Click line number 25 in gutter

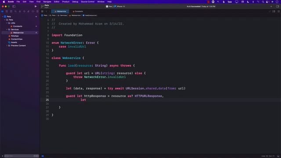pos(47,100)
